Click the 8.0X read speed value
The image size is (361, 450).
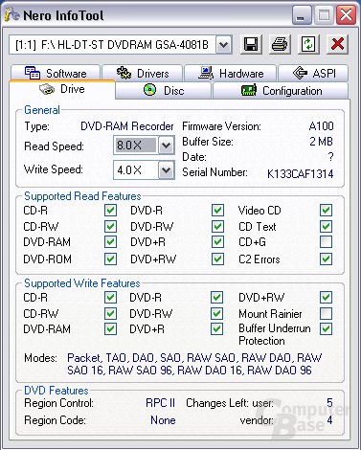point(136,146)
